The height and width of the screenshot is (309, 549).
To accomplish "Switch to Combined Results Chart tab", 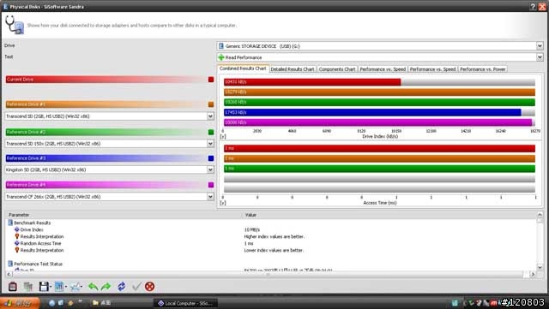I will (x=243, y=68).
